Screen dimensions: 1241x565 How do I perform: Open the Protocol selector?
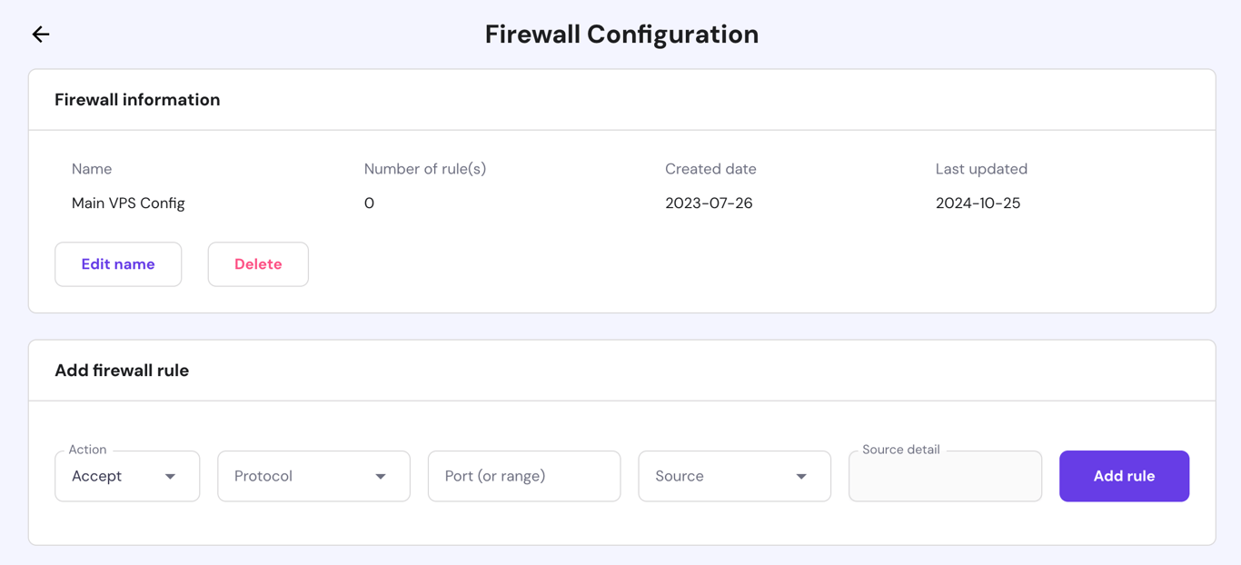click(313, 475)
